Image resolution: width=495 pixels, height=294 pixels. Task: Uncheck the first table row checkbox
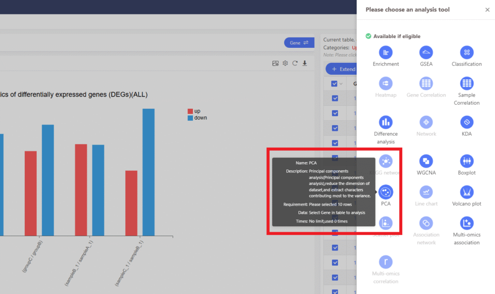[x=335, y=98]
